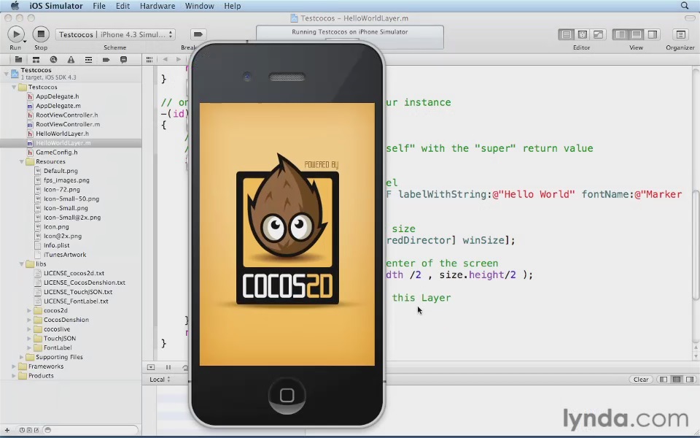
Task: Show the Symbol navigator
Action: (x=36, y=59)
